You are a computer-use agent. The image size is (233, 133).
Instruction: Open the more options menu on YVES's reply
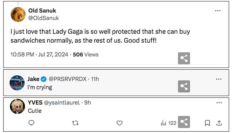point(219,103)
